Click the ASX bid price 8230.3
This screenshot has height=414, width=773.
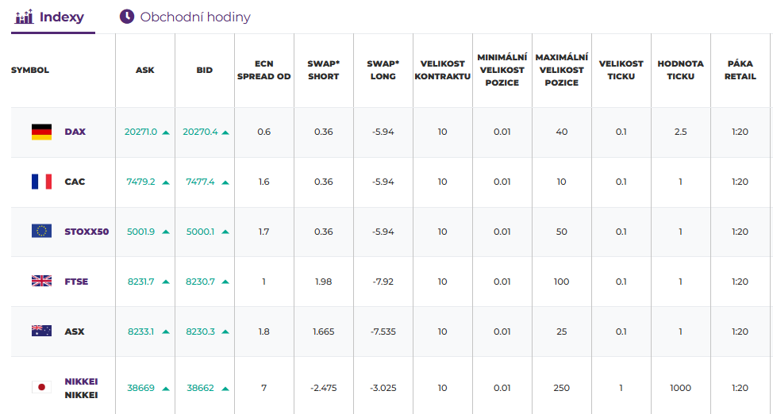coord(200,332)
